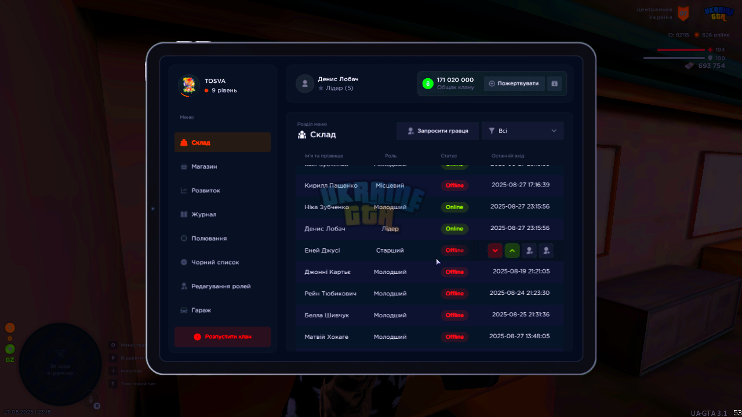This screenshot has height=417, width=742.
Task: Click Offline badge in Еней Джусі row
Action: [454, 250]
